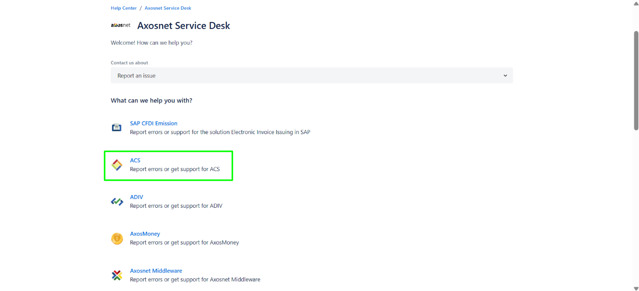This screenshot has height=291, width=639.
Task: Click the Axosnet Middleware cross icon
Action: click(x=117, y=275)
